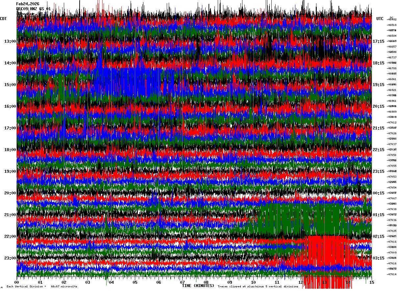Click the 21:15 UTC time label
398x291 pixels.
[x=379, y=128]
